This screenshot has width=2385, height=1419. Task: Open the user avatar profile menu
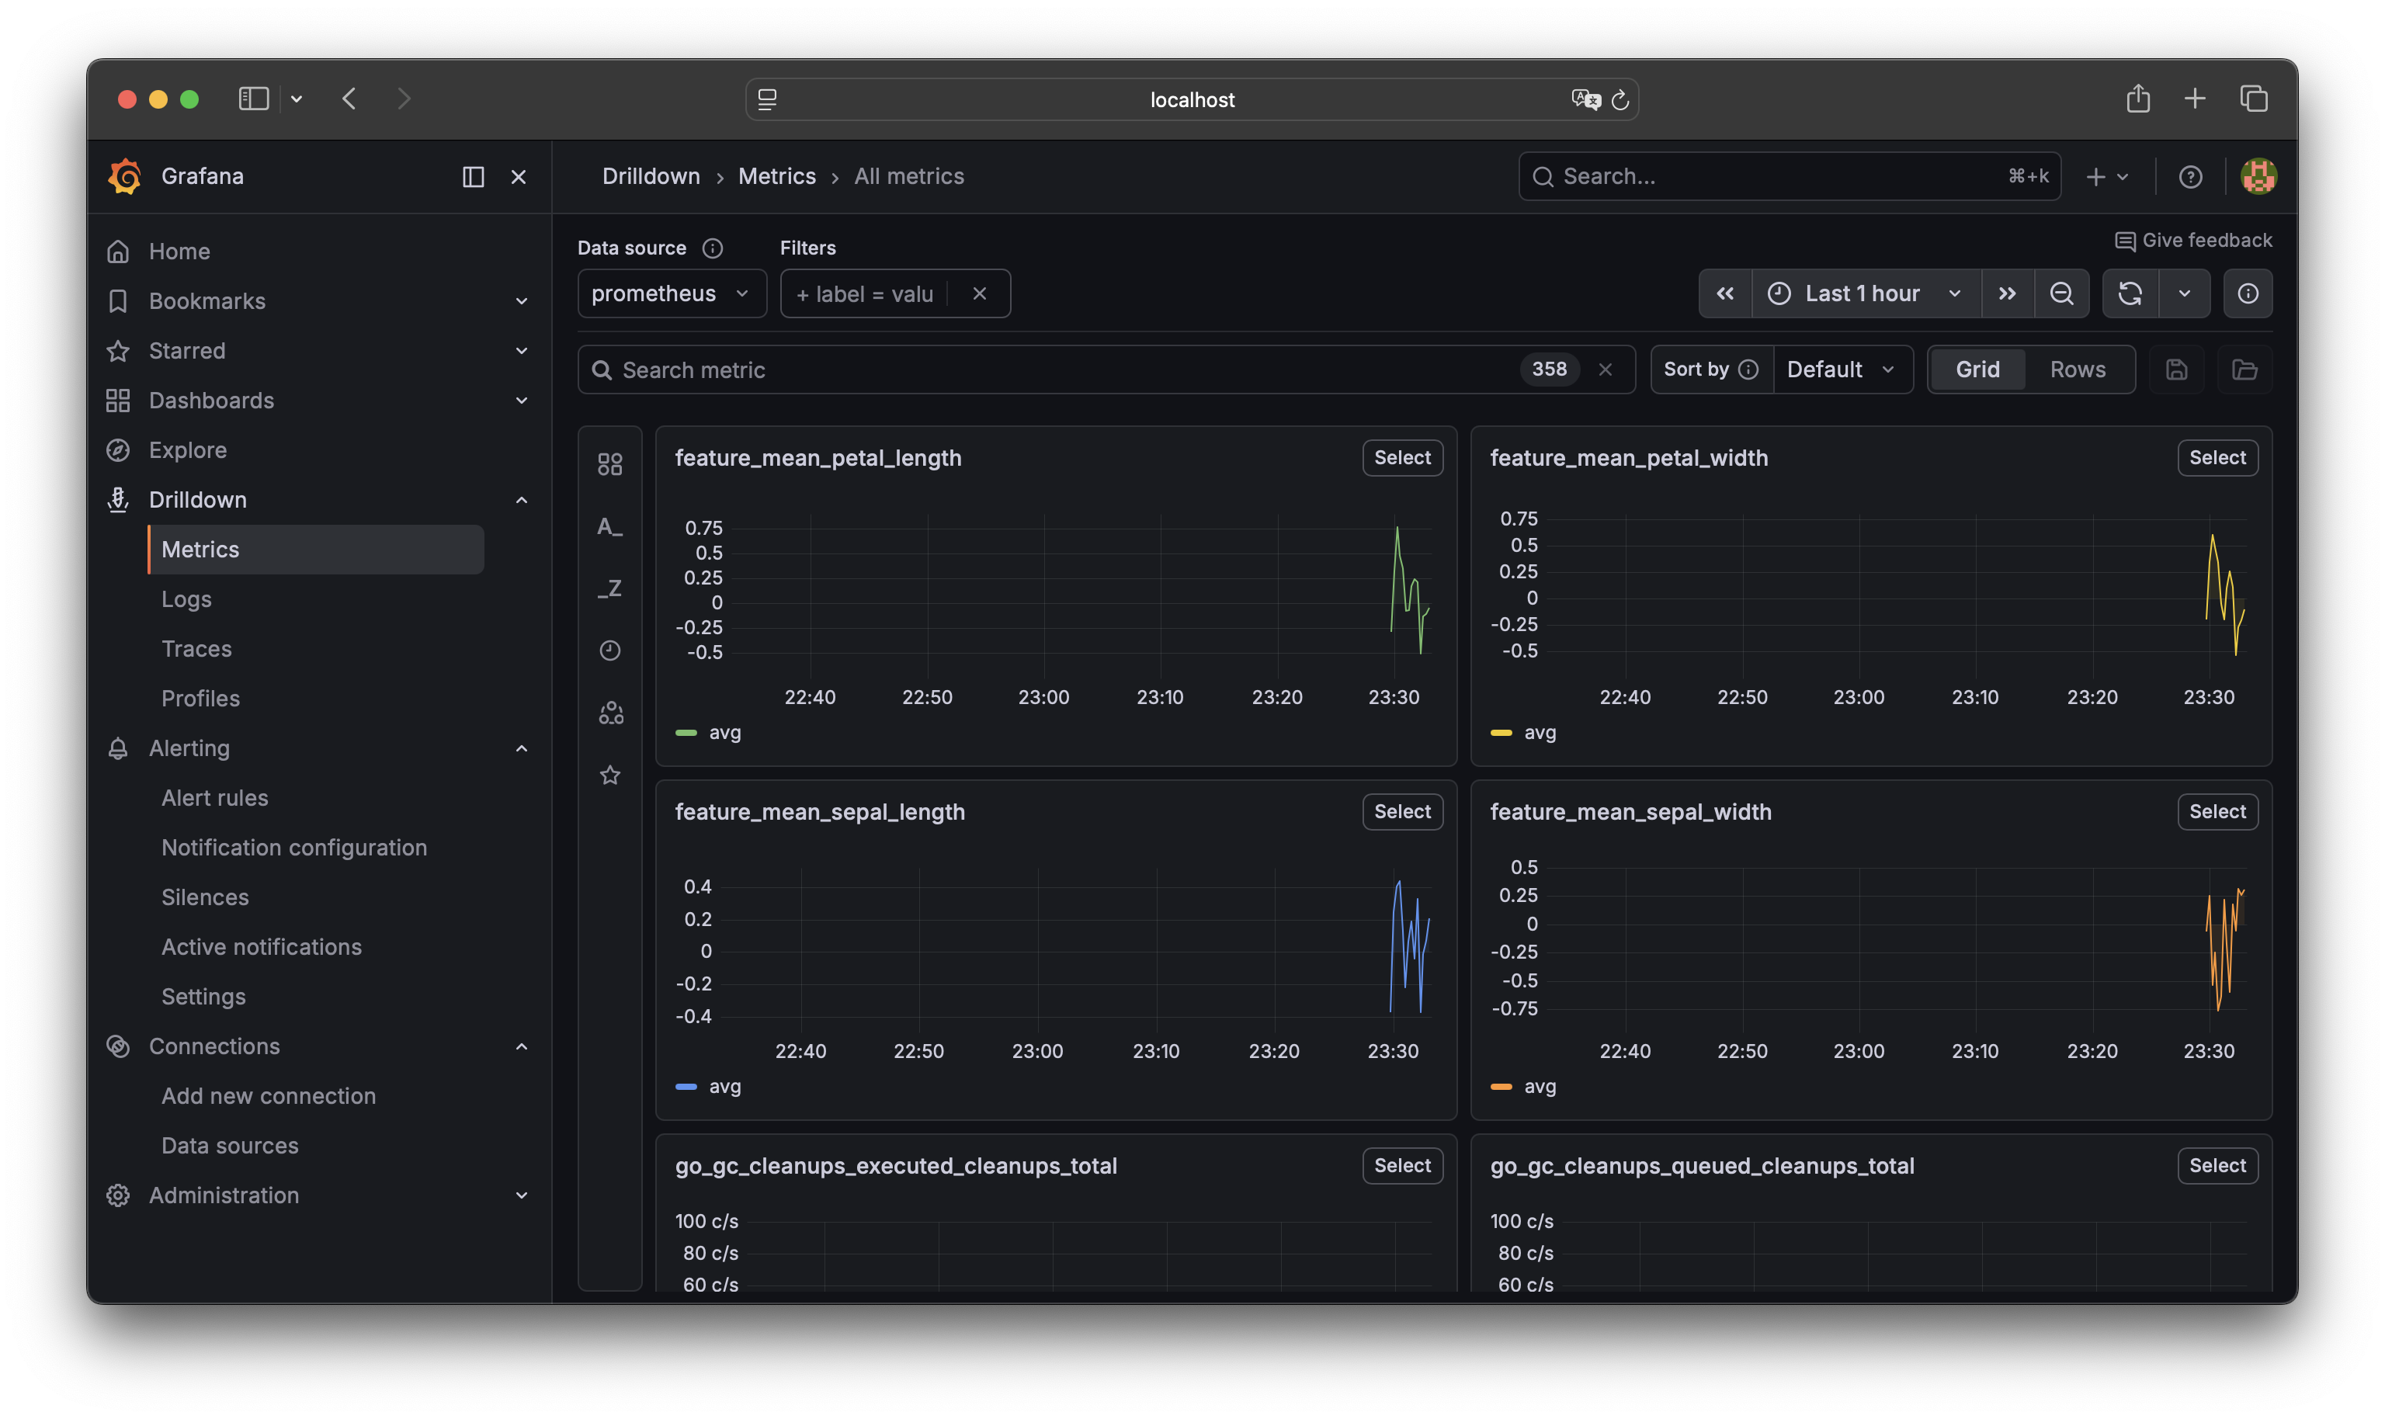coord(2258,177)
